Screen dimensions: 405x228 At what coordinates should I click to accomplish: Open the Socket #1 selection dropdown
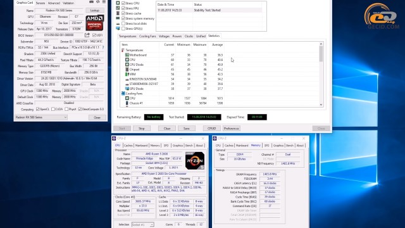[143, 224]
